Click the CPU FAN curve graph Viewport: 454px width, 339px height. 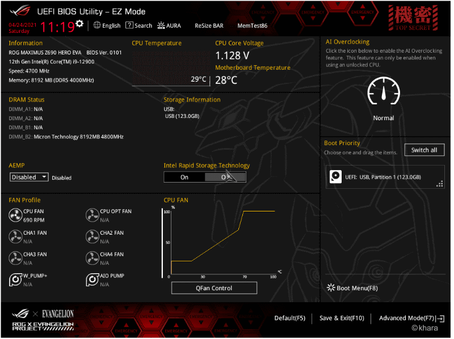point(222,243)
